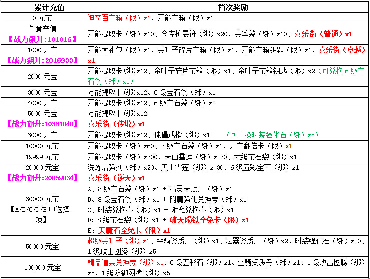370x279 pixels.
Task: Click the 战力飙升:2016933 label
Action: point(43,60)
